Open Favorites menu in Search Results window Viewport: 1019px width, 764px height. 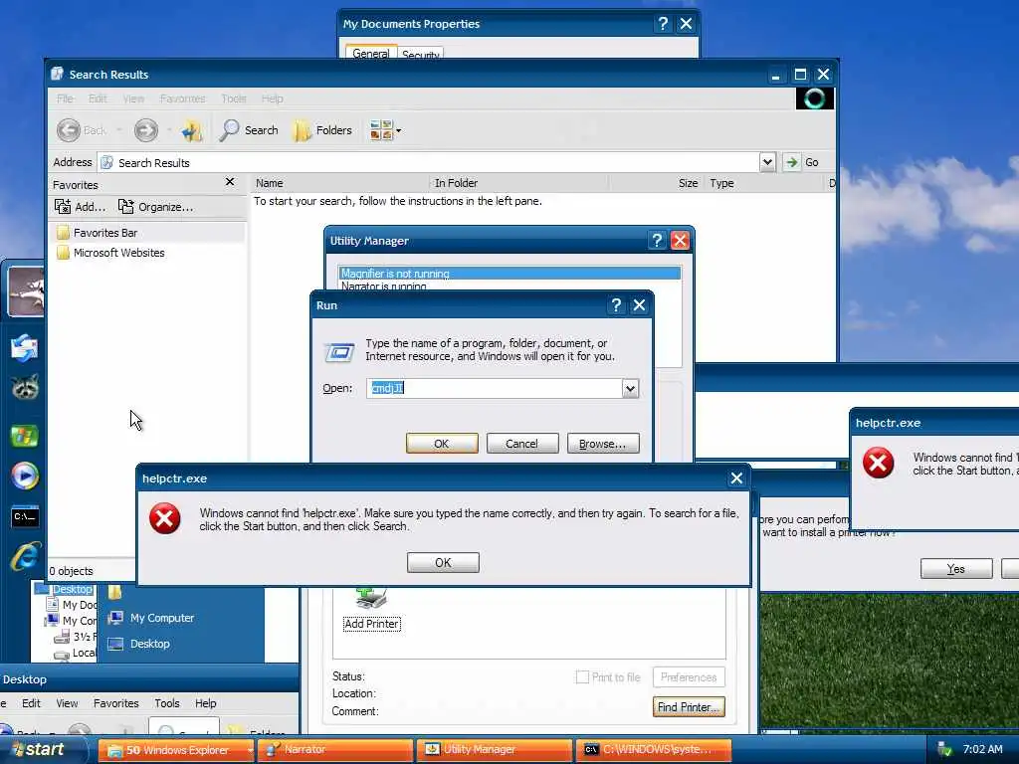point(183,98)
